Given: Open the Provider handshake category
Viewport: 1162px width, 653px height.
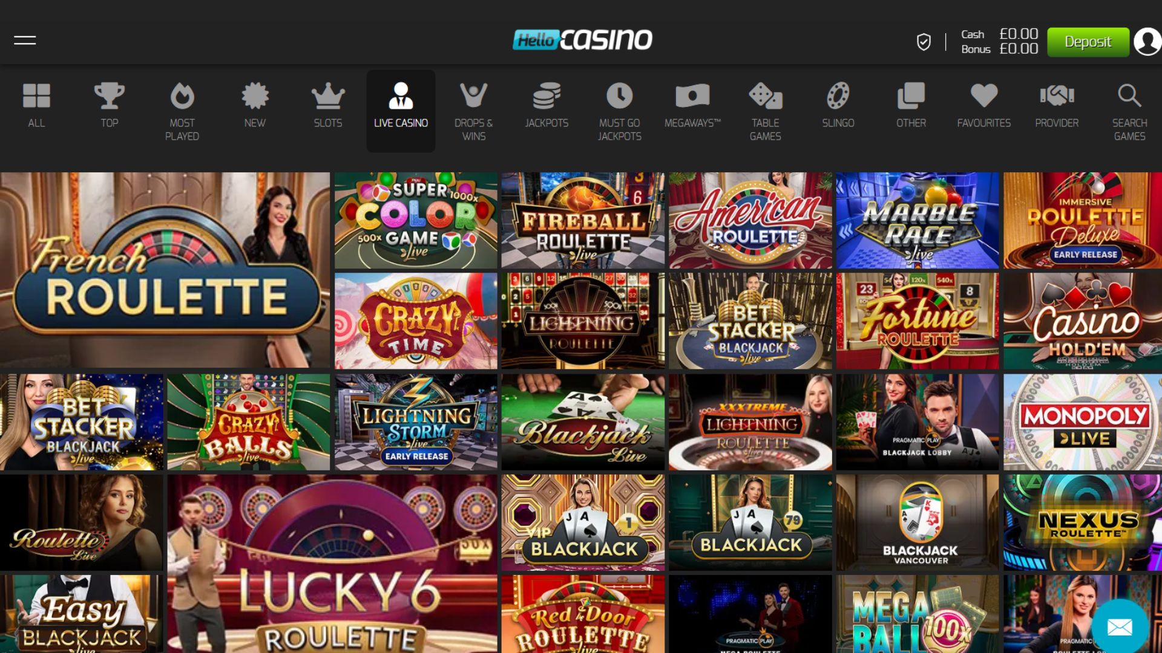Looking at the screenshot, I should click(1057, 96).
